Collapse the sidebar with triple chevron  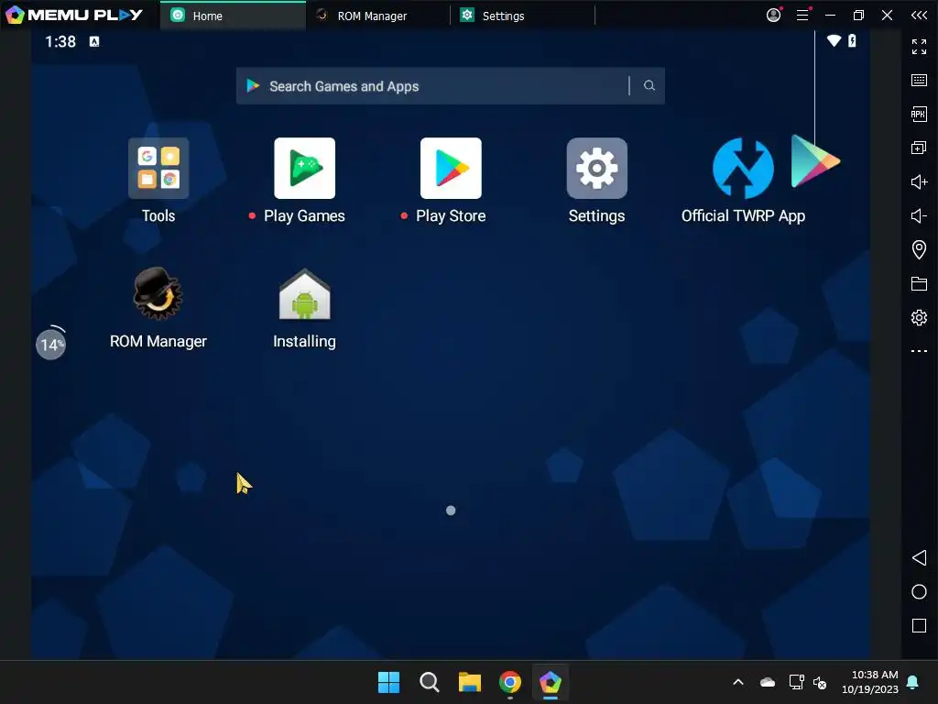(920, 15)
